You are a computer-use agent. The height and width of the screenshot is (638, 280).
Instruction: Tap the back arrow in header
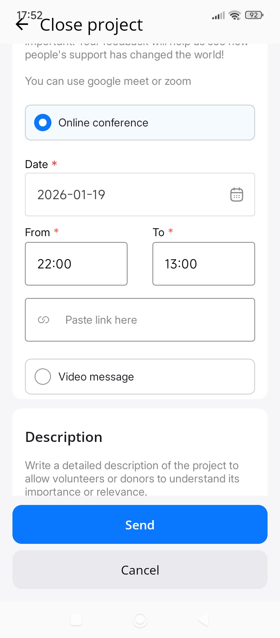coord(22,25)
